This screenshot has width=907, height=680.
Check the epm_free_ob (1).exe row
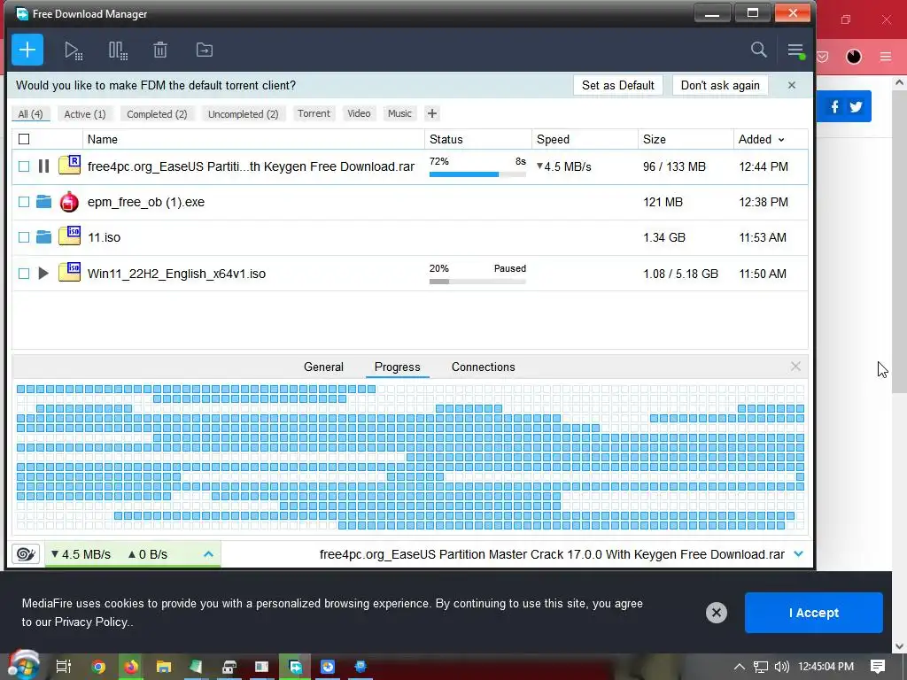pos(24,202)
